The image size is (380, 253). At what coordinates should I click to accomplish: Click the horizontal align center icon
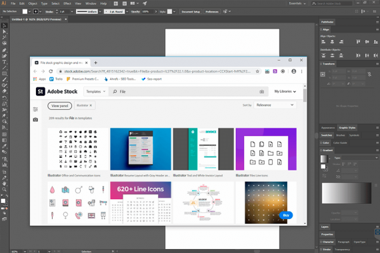pos(332,42)
